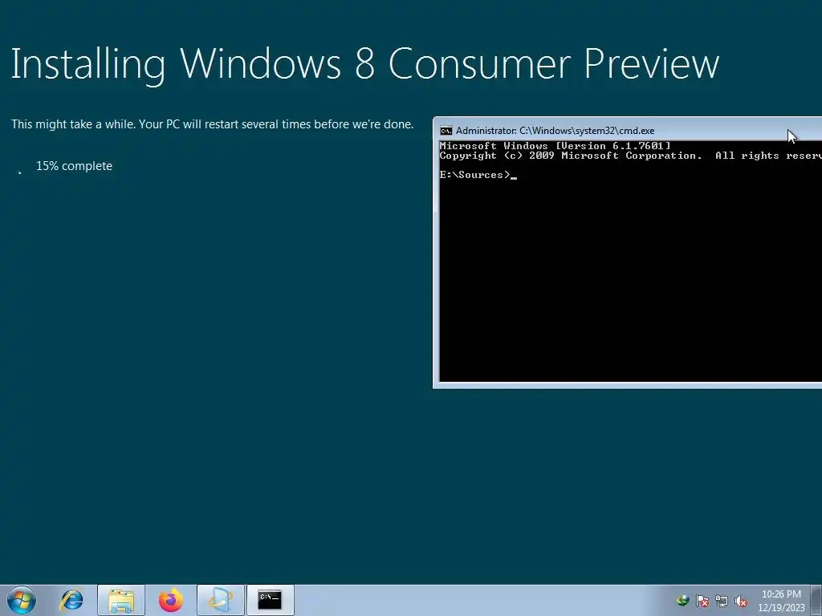Open the Windows Start menu orb
822x616 pixels.
[x=22, y=600]
